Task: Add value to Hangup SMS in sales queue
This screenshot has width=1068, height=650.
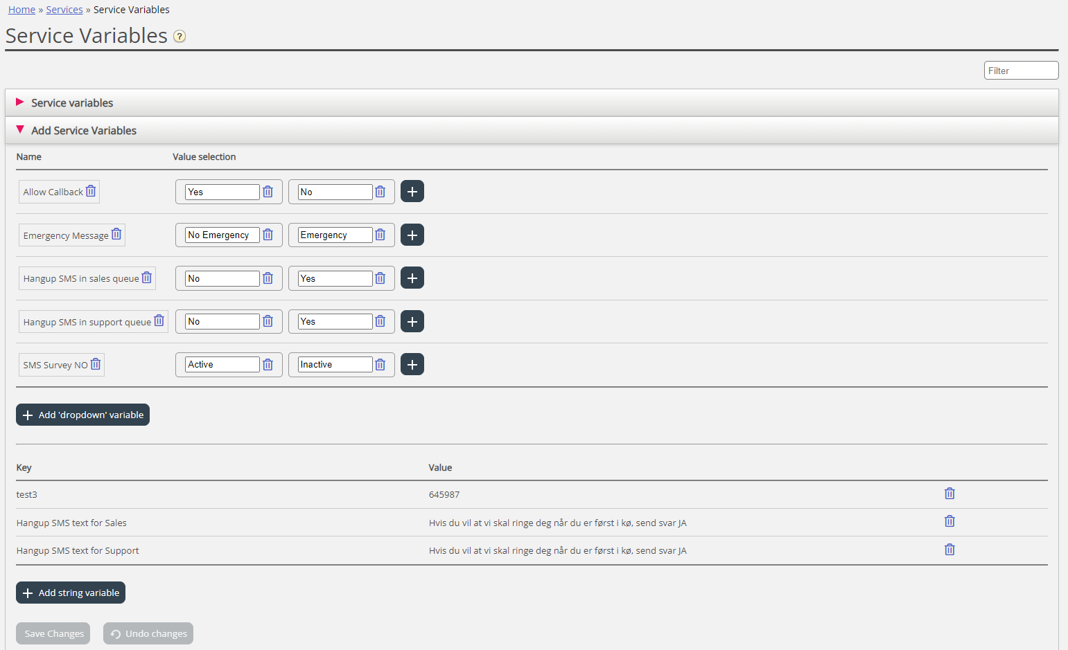Action: click(x=412, y=278)
